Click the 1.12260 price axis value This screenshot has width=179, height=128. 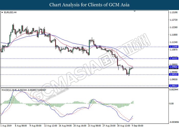tap(174, 27)
